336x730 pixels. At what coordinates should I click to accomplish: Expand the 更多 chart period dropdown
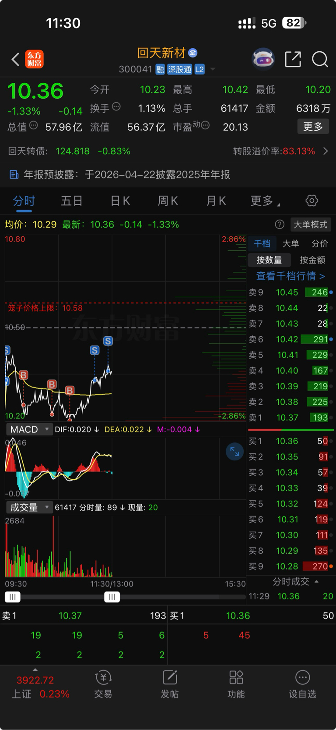pyautogui.click(x=265, y=201)
